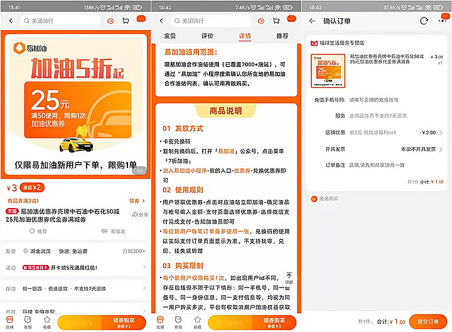Tap 02 使用规则 heading
Screen dimensions: 452x332
pos(183,190)
